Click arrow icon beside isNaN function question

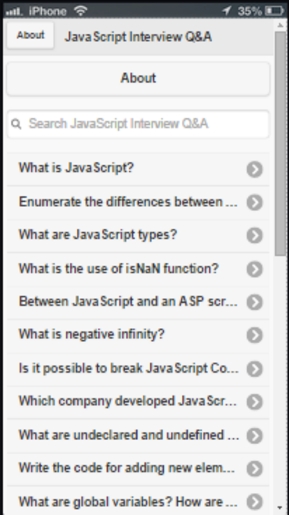click(x=255, y=269)
